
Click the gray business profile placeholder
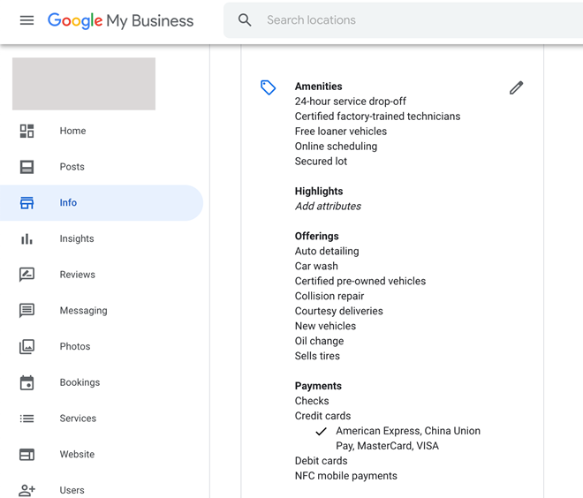[84, 84]
